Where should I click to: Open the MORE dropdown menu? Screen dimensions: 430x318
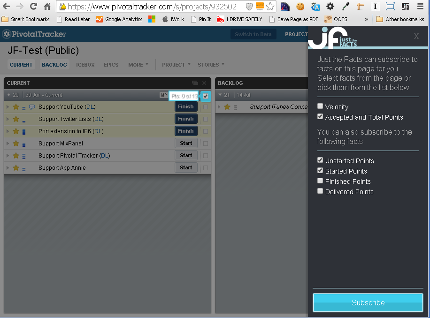click(138, 65)
